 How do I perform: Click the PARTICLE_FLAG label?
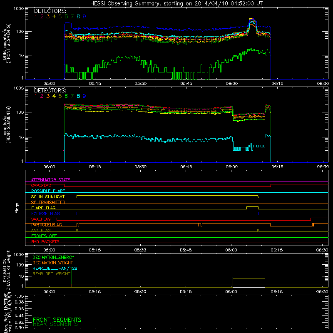tap(47, 225)
